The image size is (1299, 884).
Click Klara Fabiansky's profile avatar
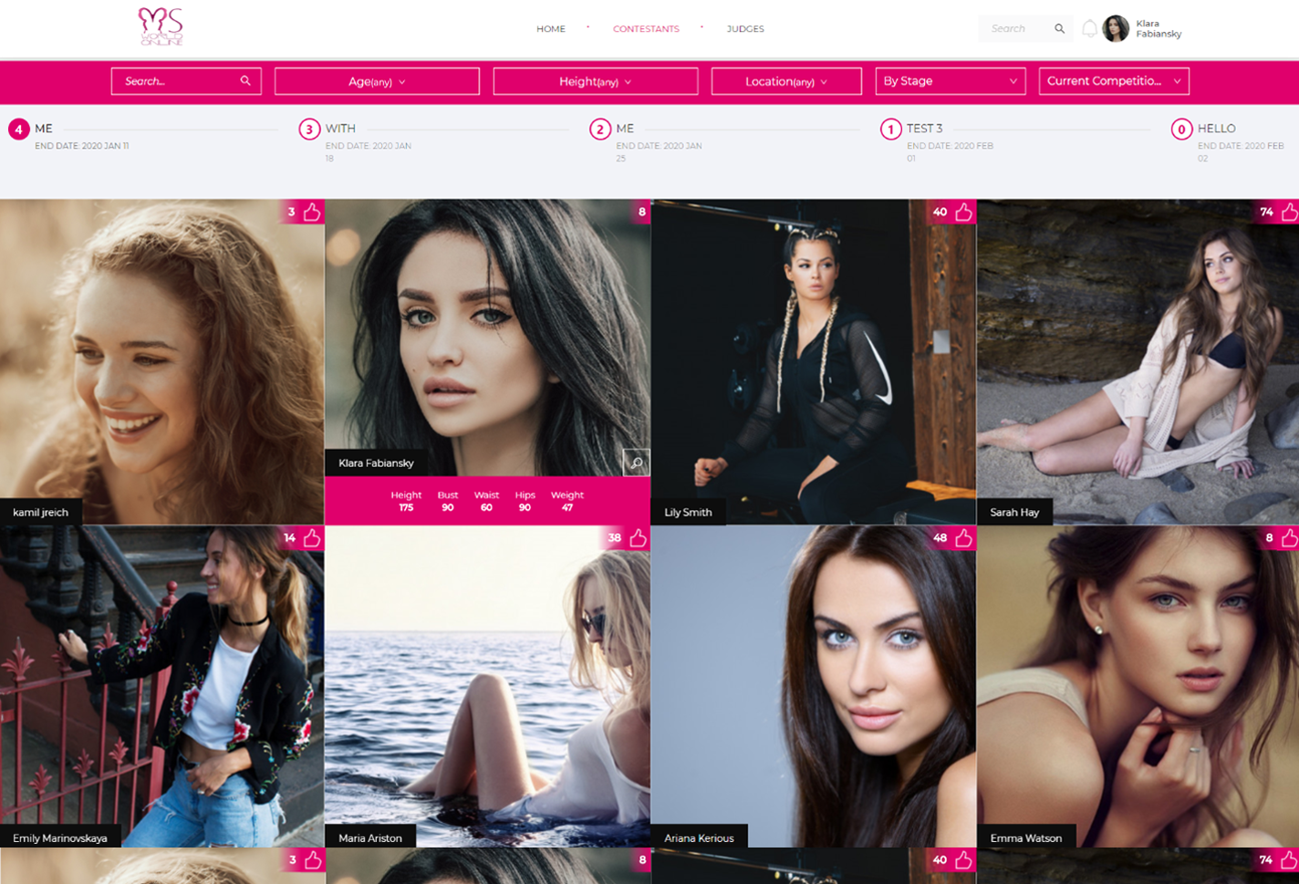[x=1115, y=29]
